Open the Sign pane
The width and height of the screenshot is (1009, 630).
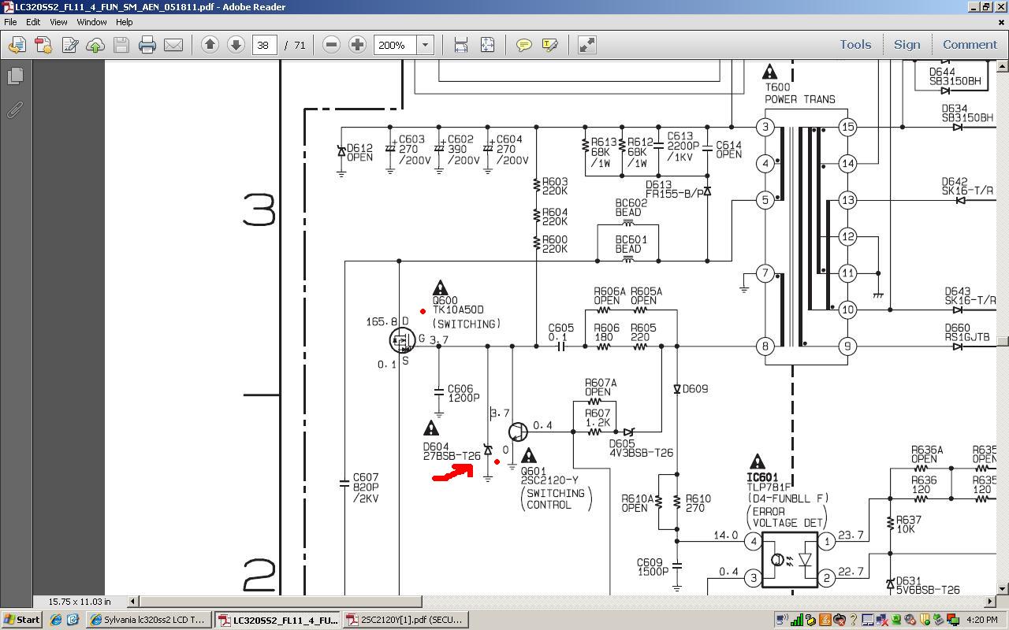point(907,45)
